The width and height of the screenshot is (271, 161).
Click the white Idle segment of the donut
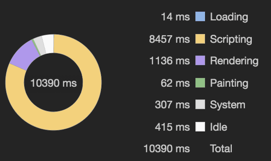[x=48, y=43]
